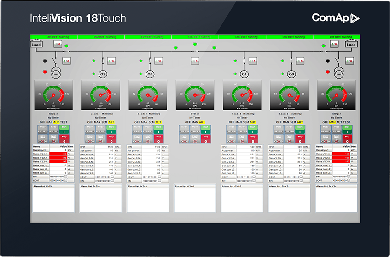This screenshot has width=390, height=257.
Task: Click Fault reset for generator G6
Action: tap(289, 139)
